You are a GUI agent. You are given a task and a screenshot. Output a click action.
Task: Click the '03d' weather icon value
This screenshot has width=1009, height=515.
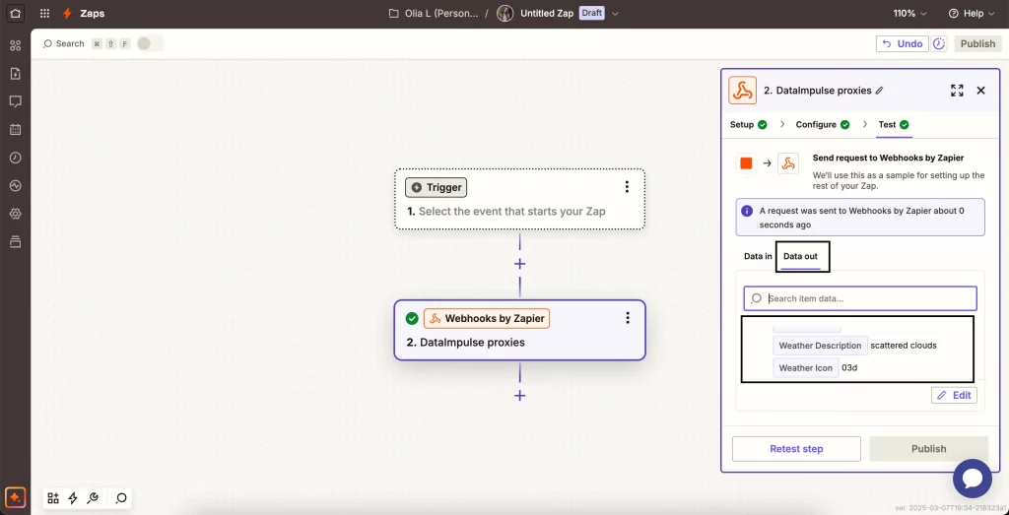849,367
